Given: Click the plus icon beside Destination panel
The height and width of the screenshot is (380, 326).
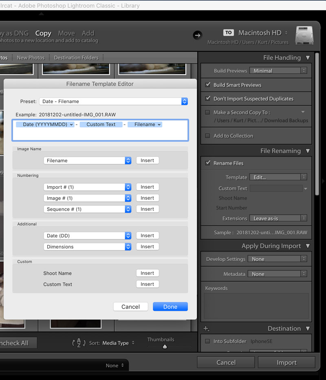Looking at the screenshot, I should [x=206, y=329].
